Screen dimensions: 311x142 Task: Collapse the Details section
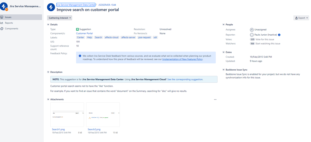point(48,25)
